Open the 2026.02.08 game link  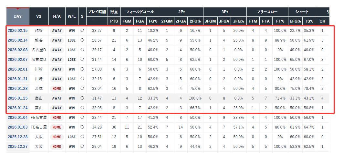(x=17, y=50)
